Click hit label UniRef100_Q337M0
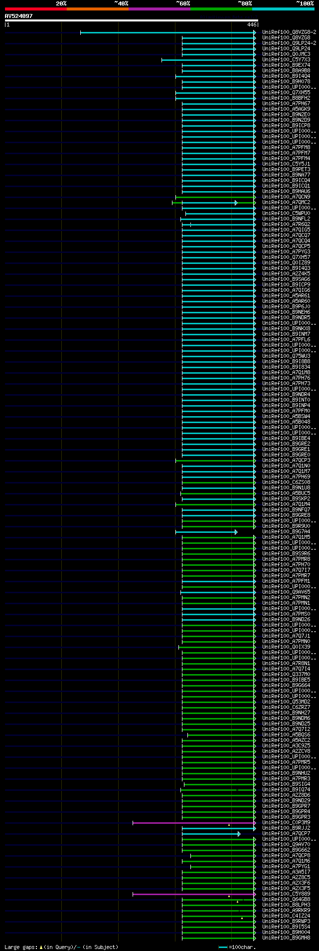This screenshot has width=319, height=951. pos(286,674)
